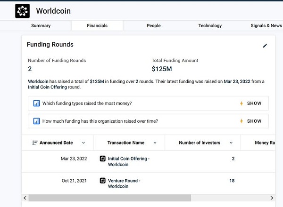The height and width of the screenshot is (207, 283).
Task: Click sort icon next to Announced Date
Action: [x=35, y=143]
